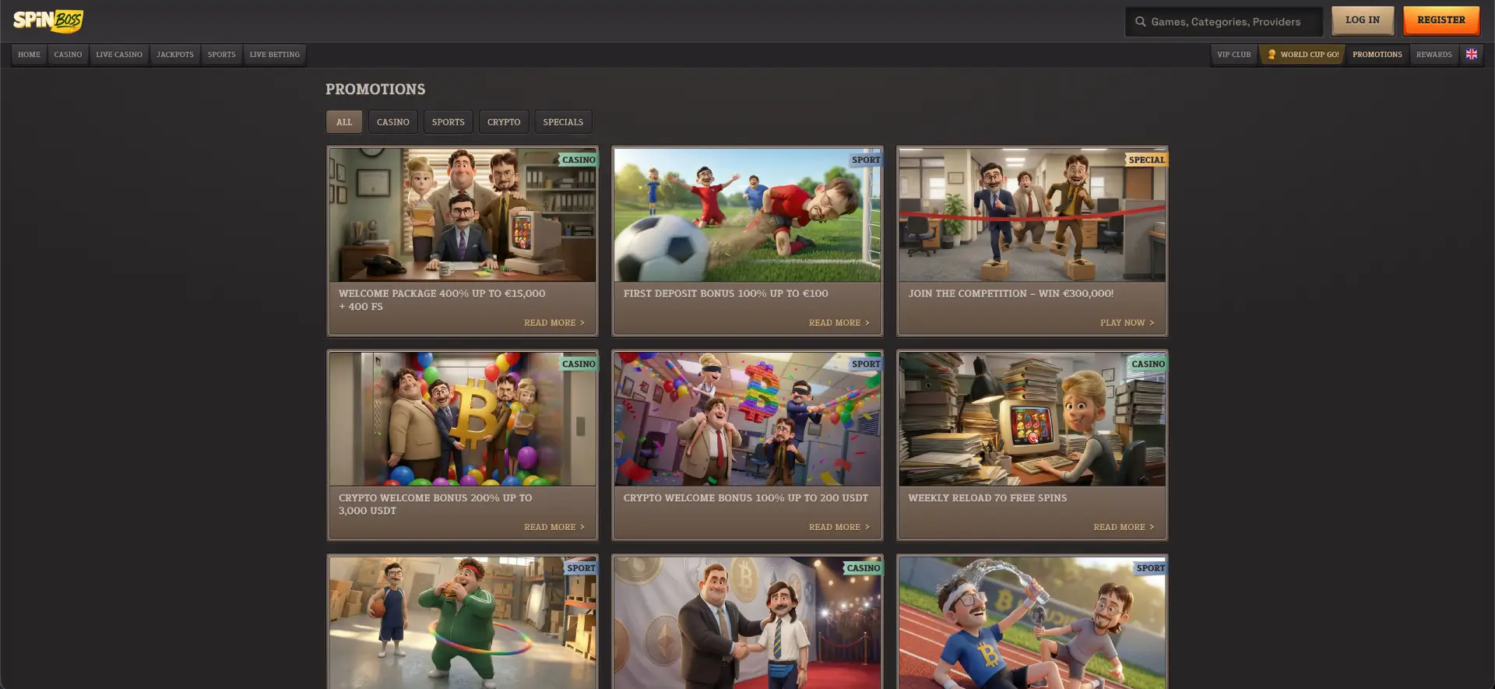The height and width of the screenshot is (689, 1495).
Task: Click the search magnifier icon
Action: [1141, 22]
